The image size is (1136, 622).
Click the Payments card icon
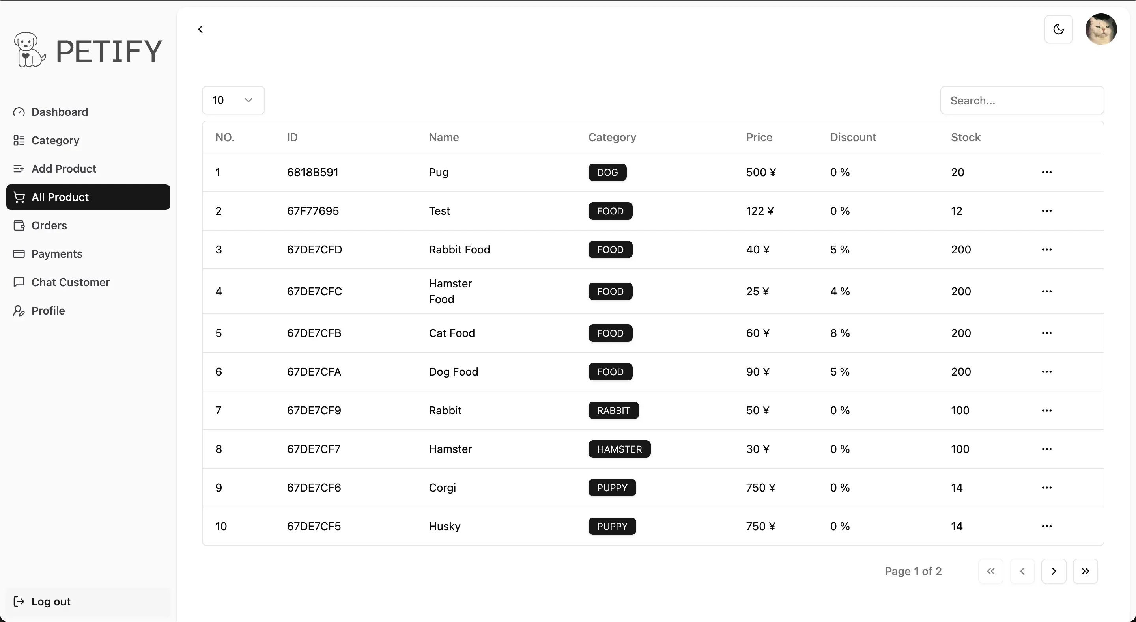(19, 254)
